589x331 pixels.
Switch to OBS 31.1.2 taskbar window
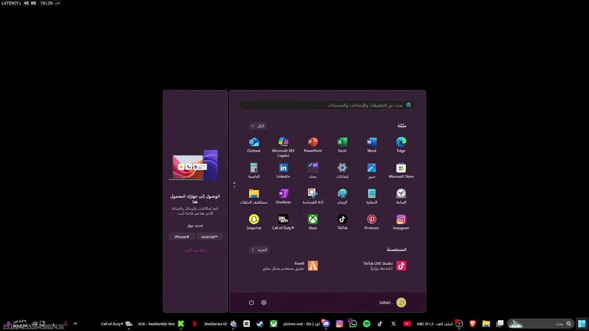tap(439, 324)
